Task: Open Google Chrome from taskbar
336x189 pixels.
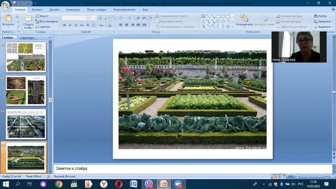Action: [x=59, y=184]
